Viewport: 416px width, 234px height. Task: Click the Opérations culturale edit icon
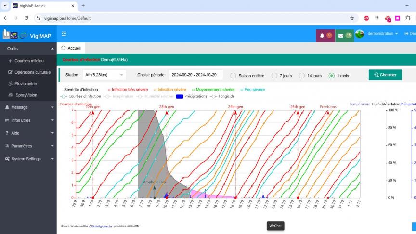[10, 72]
